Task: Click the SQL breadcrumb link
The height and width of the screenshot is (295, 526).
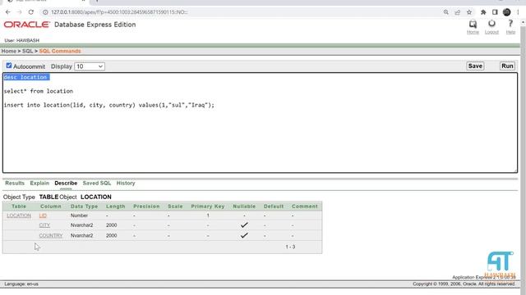Action: (x=27, y=51)
